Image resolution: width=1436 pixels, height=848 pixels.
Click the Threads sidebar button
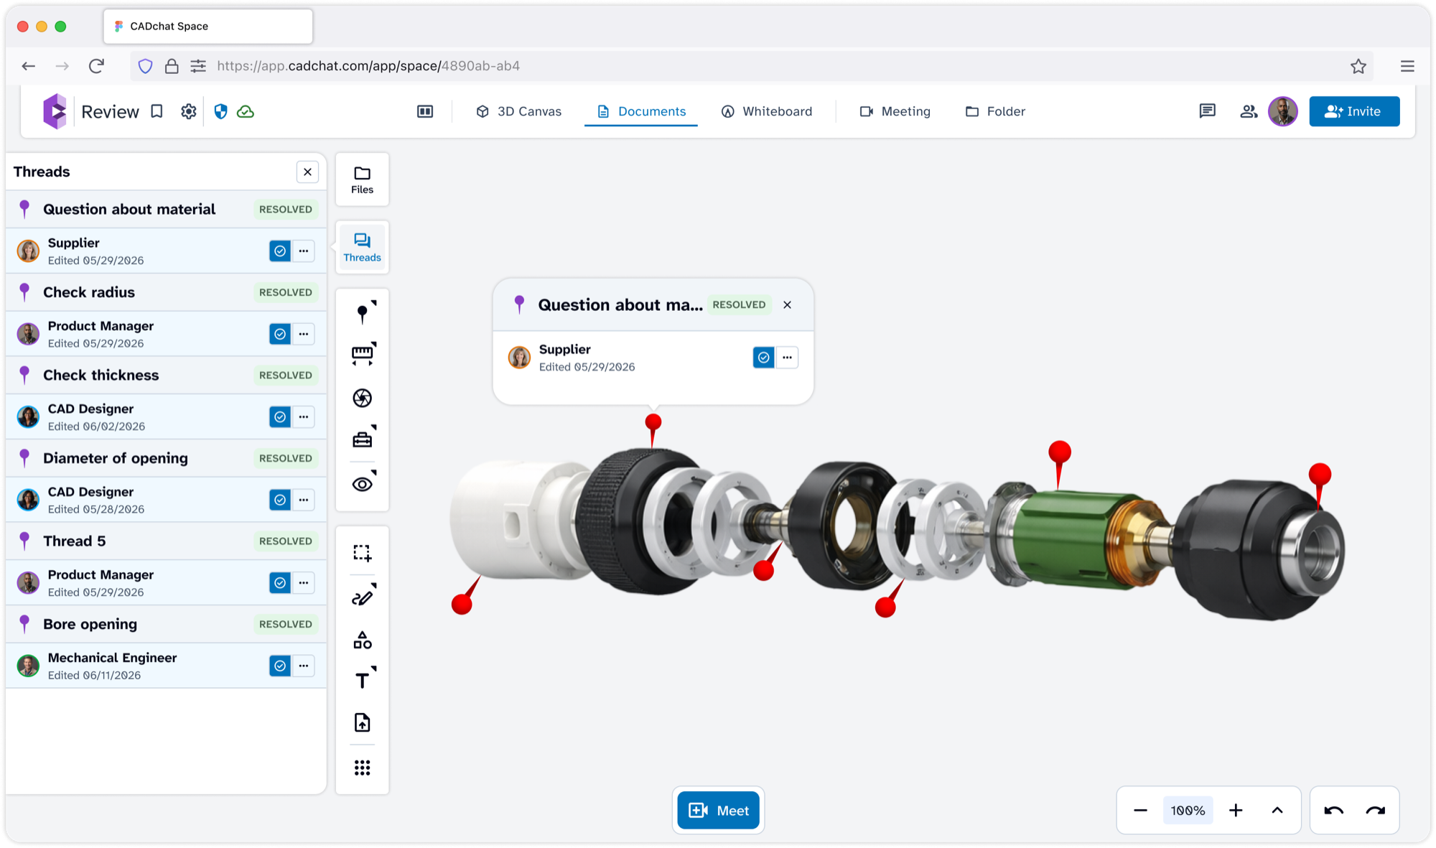point(363,248)
